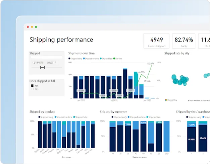Click the Jan 2016 axis label
This screenshot has height=164, width=210.
(x=81, y=100)
